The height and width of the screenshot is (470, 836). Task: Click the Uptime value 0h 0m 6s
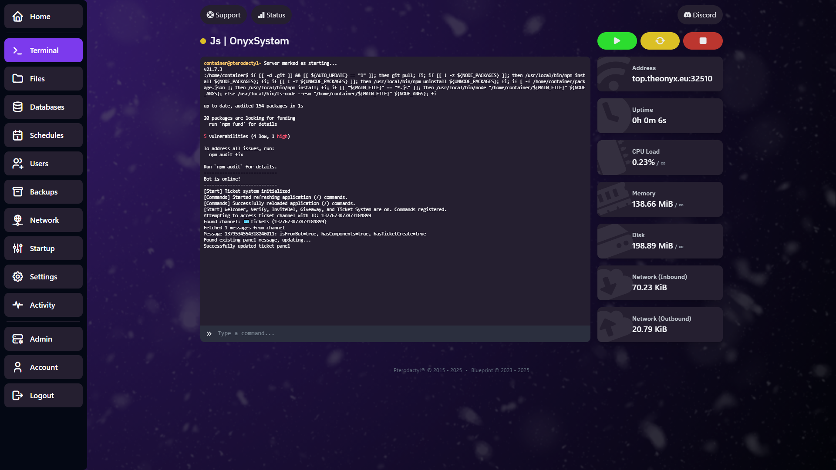coord(649,121)
